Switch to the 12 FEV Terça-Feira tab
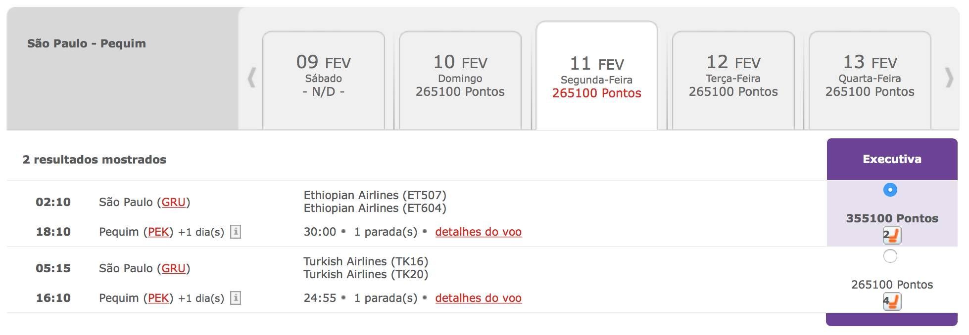Screen dimensions: 969x335 (x=733, y=80)
